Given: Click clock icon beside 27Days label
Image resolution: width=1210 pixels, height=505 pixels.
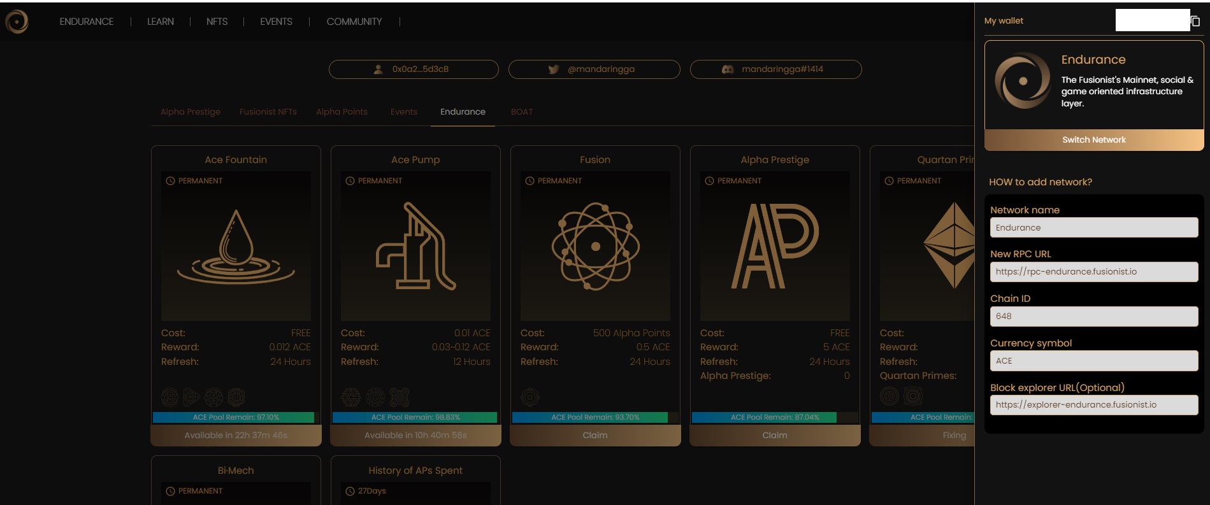Looking at the screenshot, I should 350,491.
